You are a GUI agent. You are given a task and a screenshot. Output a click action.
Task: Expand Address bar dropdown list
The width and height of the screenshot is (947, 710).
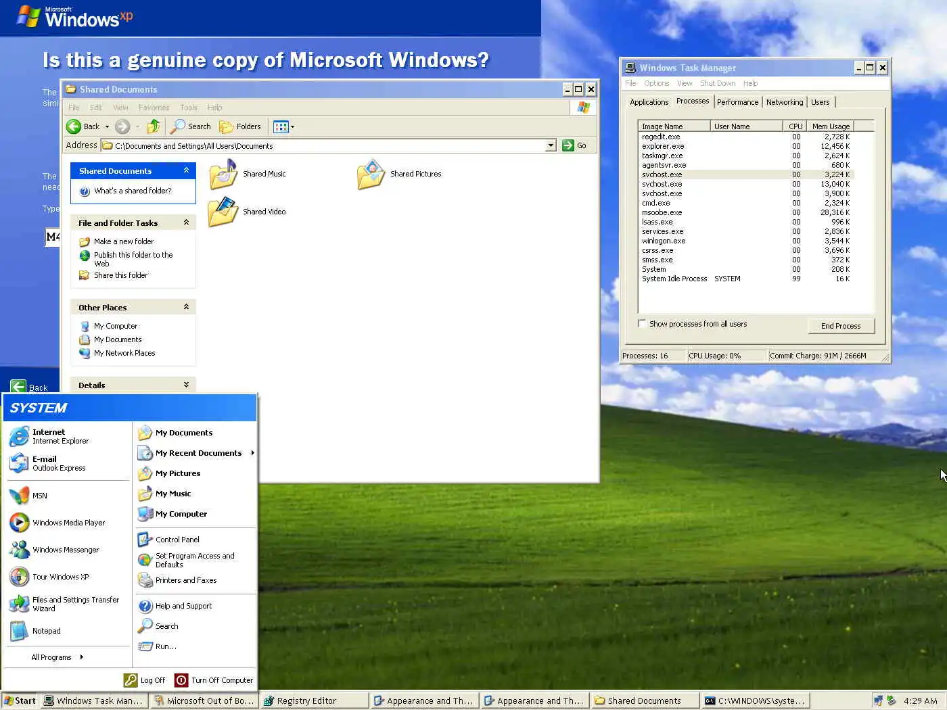click(551, 145)
